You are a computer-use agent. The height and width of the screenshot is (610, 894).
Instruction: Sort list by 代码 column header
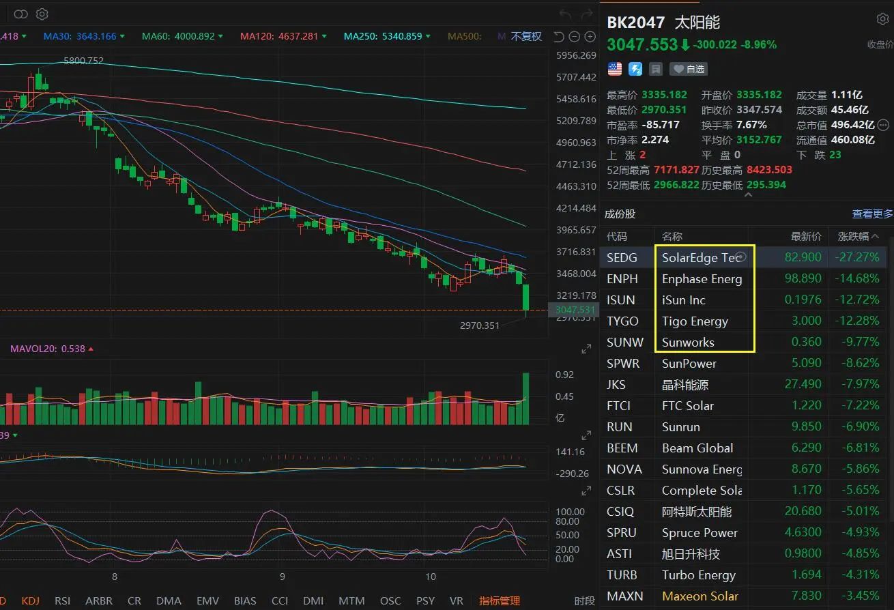[616, 236]
